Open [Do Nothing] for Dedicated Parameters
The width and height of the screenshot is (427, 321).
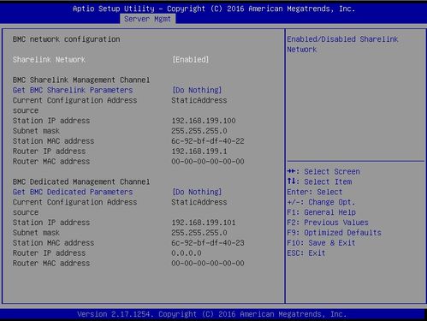[x=197, y=192]
